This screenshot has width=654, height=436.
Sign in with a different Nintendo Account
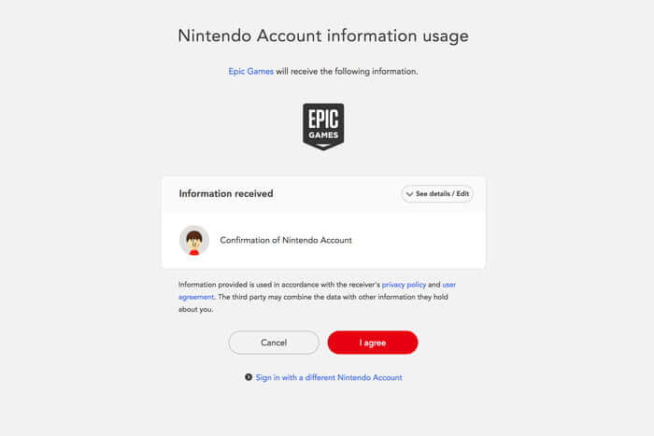tap(329, 377)
